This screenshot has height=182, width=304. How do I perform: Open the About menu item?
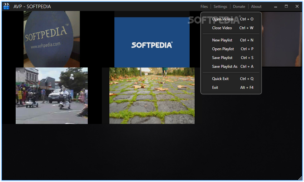pos(256,7)
